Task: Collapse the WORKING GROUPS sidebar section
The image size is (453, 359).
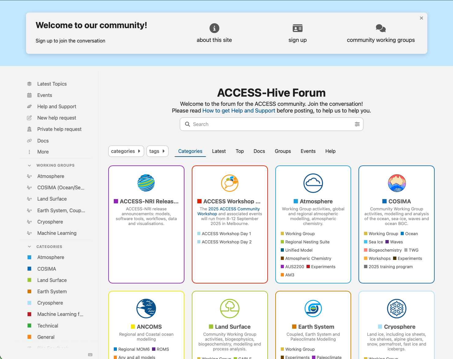Action: tap(29, 165)
